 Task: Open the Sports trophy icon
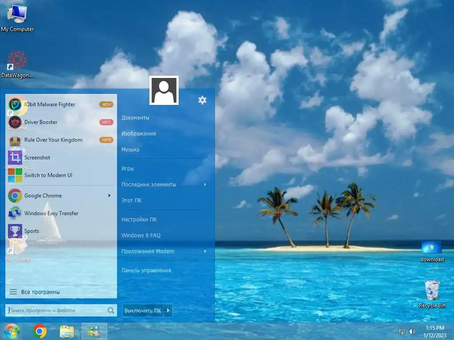(15, 231)
